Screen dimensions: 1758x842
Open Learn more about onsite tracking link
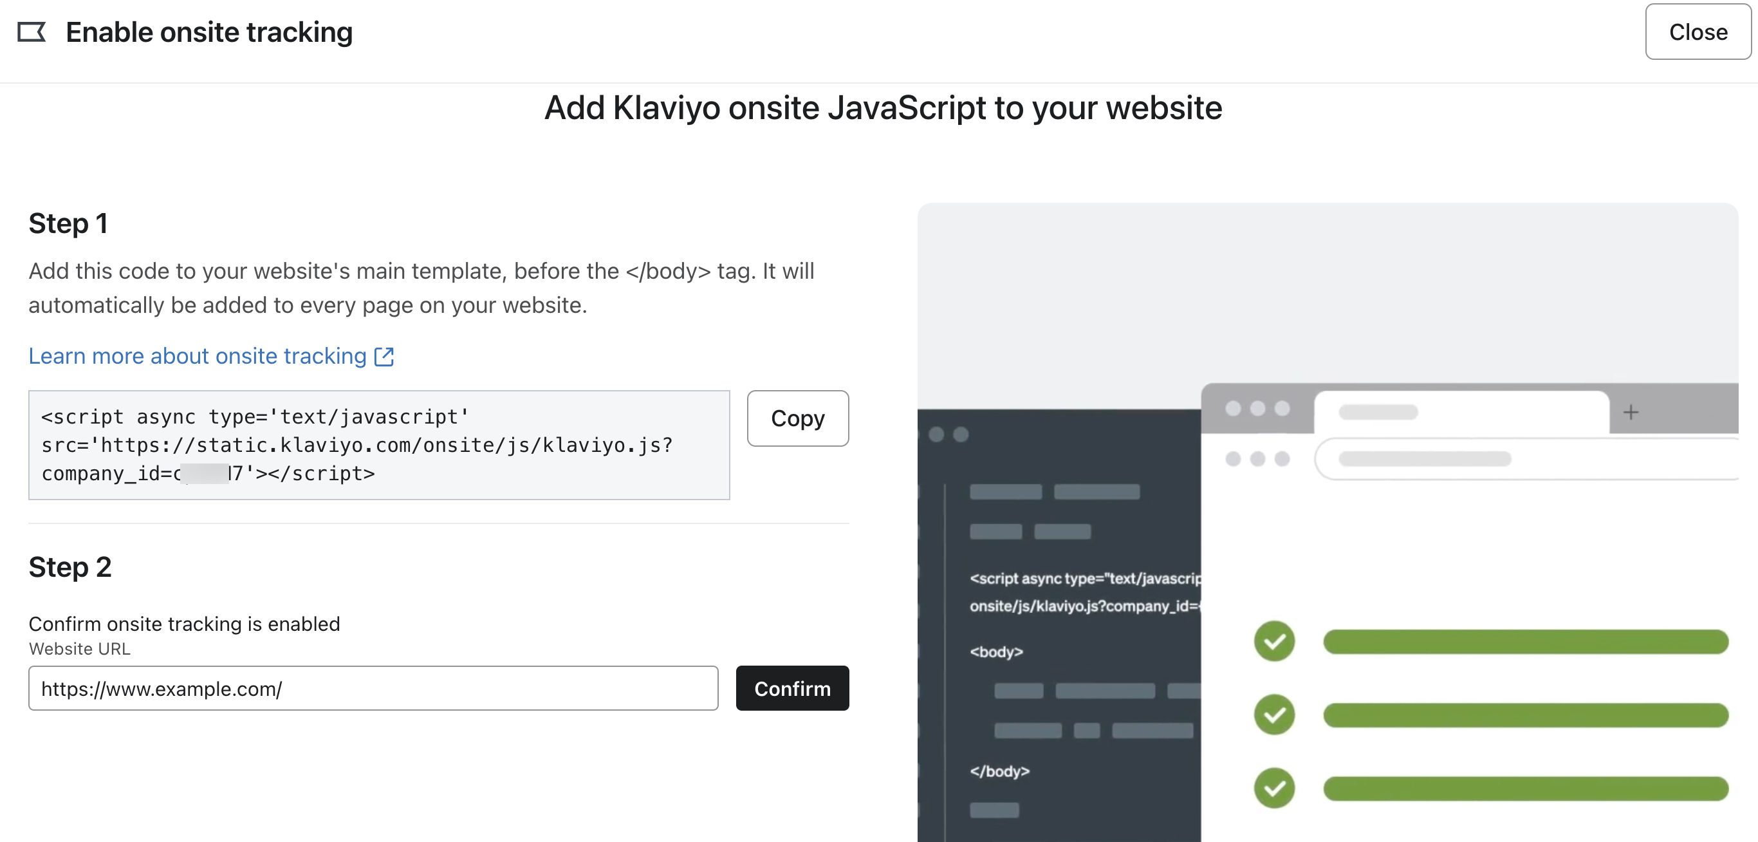(198, 357)
